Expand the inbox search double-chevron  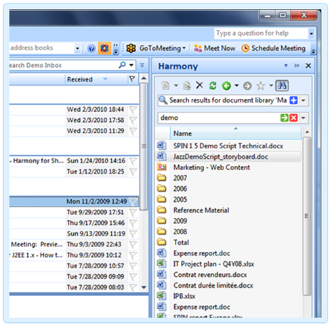[142, 65]
